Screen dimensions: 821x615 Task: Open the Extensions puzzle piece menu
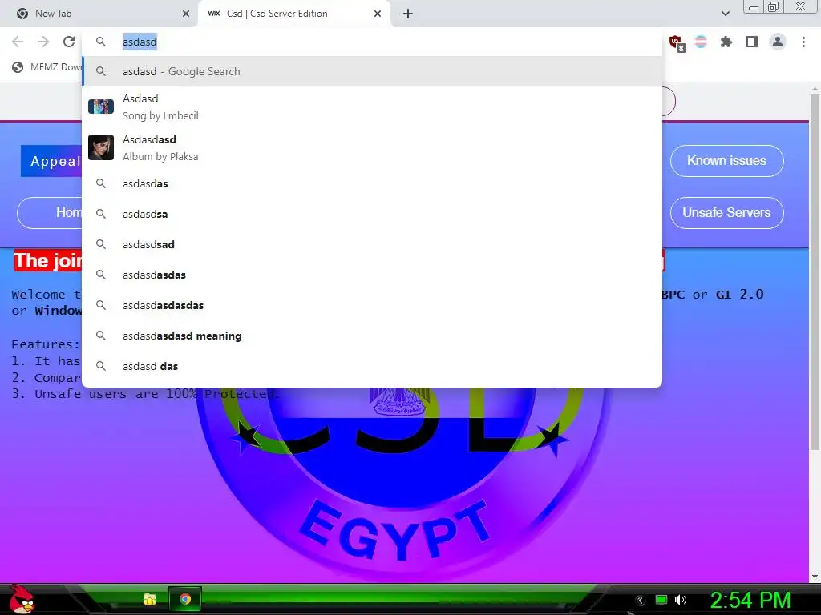pos(726,42)
